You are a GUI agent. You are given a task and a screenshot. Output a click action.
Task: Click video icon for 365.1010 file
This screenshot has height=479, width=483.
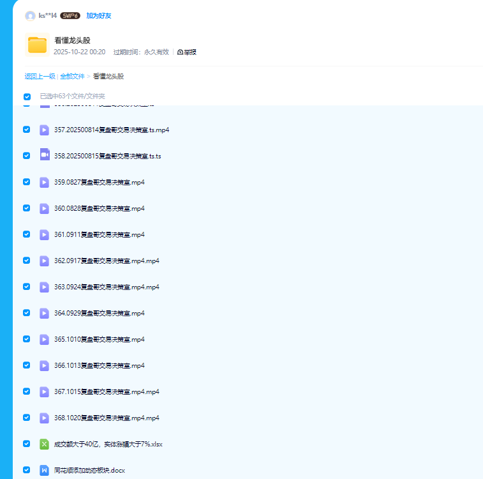[44, 339]
